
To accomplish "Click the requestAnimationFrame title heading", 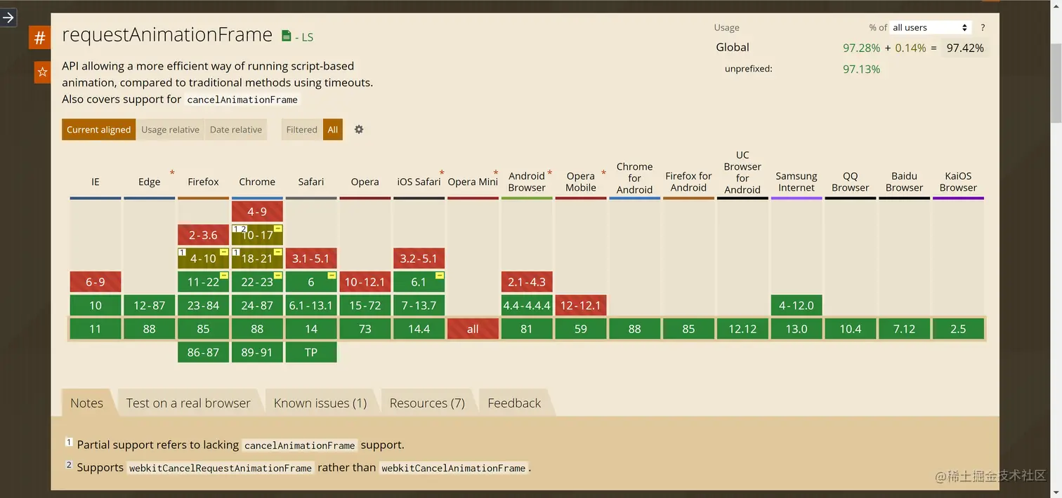I will (x=167, y=34).
